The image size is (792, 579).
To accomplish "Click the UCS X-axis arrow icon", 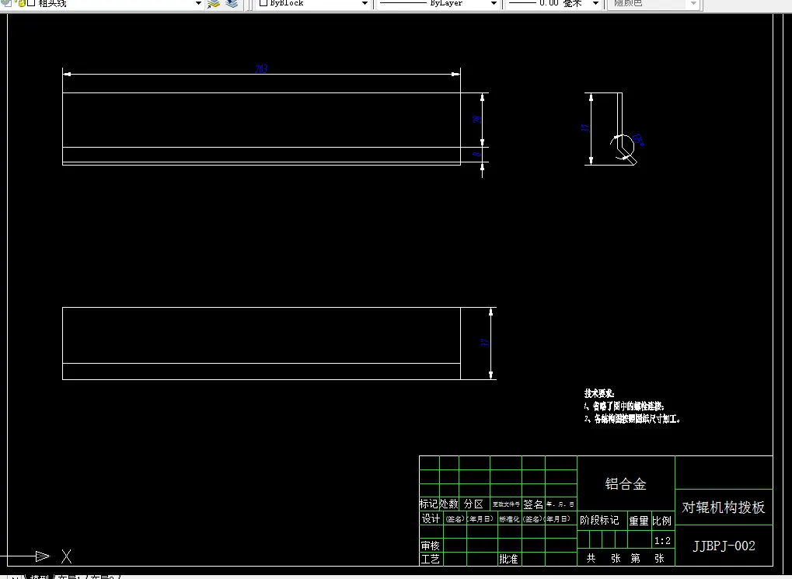I will [x=43, y=556].
